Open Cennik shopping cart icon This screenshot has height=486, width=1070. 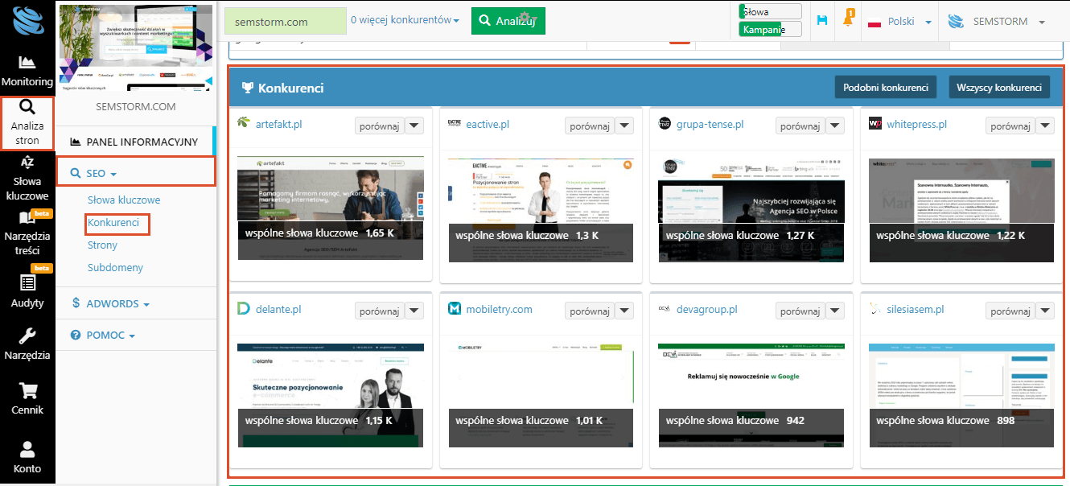point(27,391)
